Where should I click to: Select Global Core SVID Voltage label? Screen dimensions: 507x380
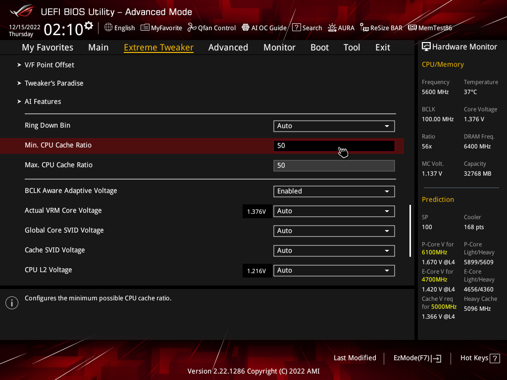64,230
